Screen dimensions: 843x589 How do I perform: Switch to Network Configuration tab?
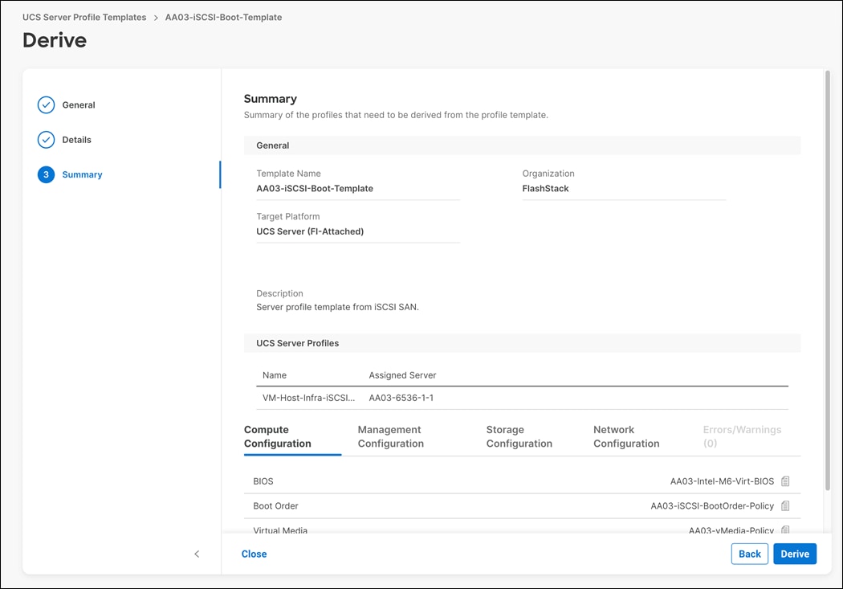click(626, 436)
